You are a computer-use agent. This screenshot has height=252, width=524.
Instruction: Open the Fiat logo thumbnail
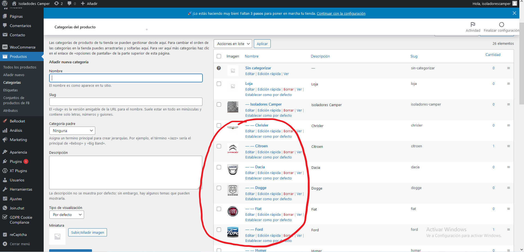tap(233, 211)
